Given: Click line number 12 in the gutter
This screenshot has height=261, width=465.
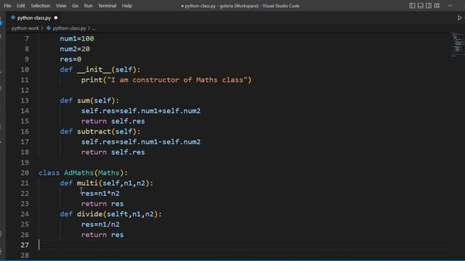Looking at the screenshot, I should click(x=25, y=90).
